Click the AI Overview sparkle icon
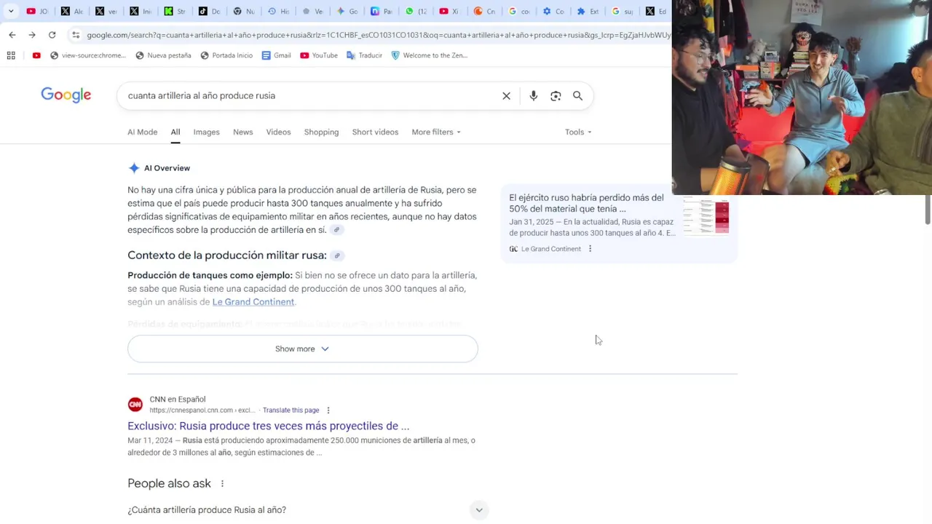The width and height of the screenshot is (932, 524). 134,168
